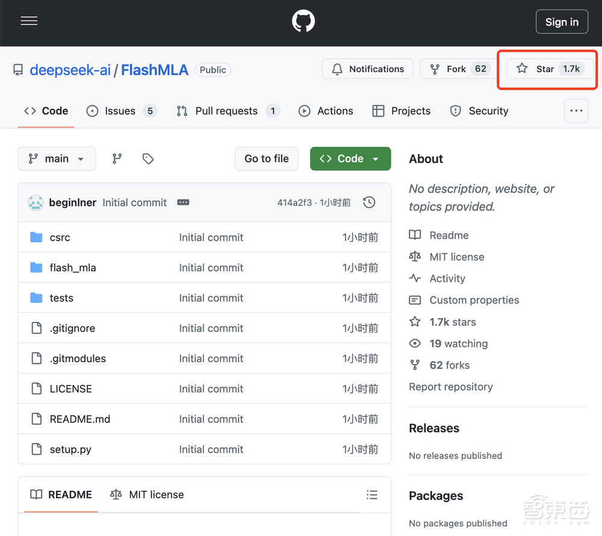Star the FlashMLA repository
Viewport: 602px width, 536px height.
pyautogui.click(x=550, y=69)
